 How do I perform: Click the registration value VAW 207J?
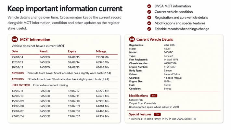click(170, 45)
